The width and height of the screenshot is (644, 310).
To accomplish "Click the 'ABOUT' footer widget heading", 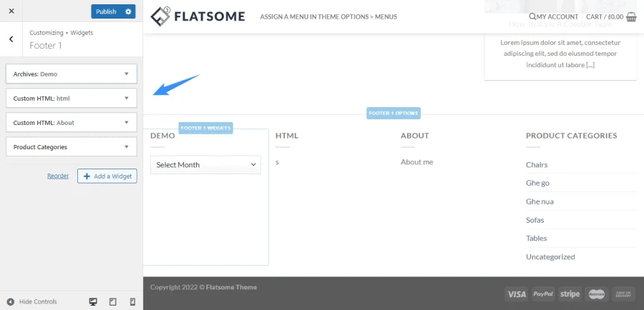I will click(x=415, y=135).
